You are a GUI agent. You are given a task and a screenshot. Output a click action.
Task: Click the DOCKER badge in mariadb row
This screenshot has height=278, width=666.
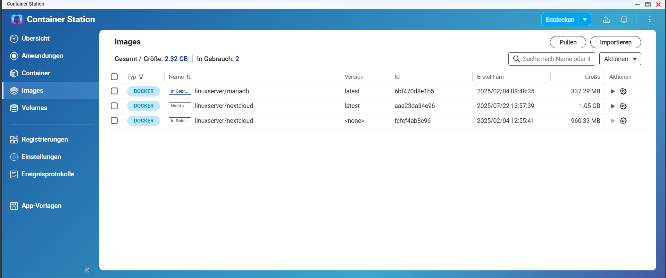coord(143,91)
